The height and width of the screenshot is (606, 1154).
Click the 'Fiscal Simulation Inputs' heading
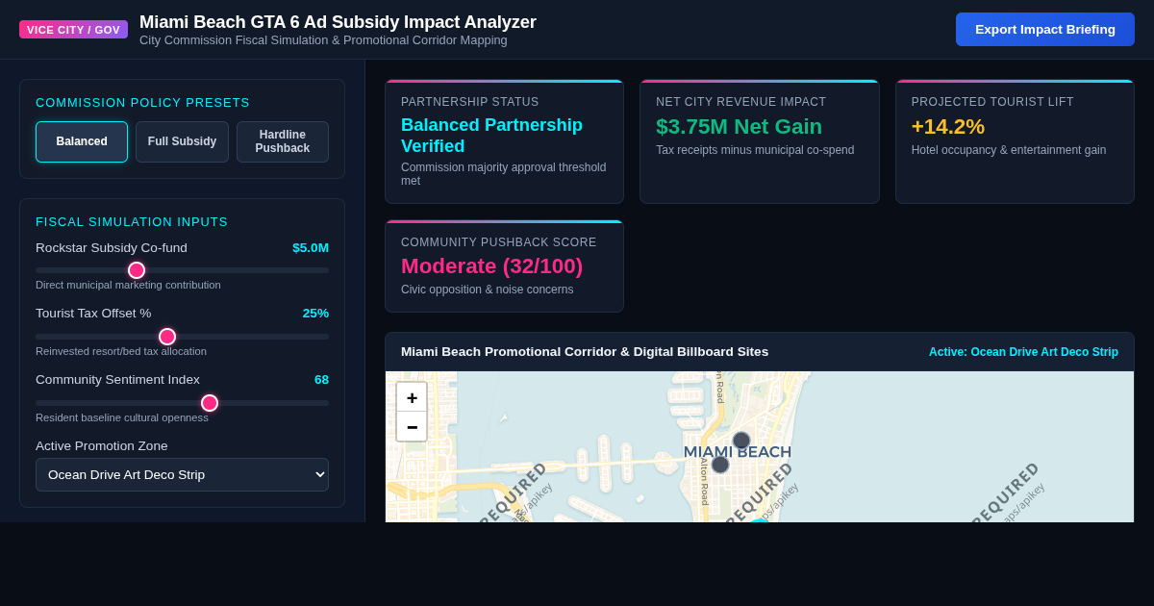click(132, 221)
